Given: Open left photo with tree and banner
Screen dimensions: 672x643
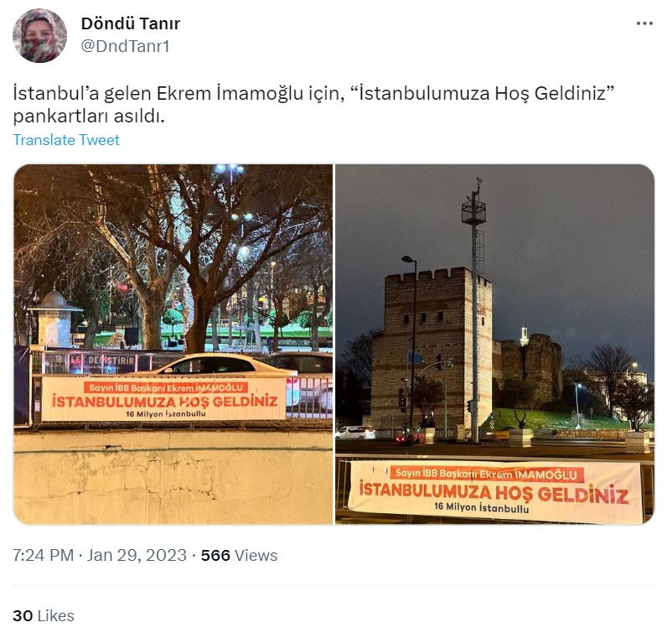Looking at the screenshot, I should point(173,345).
